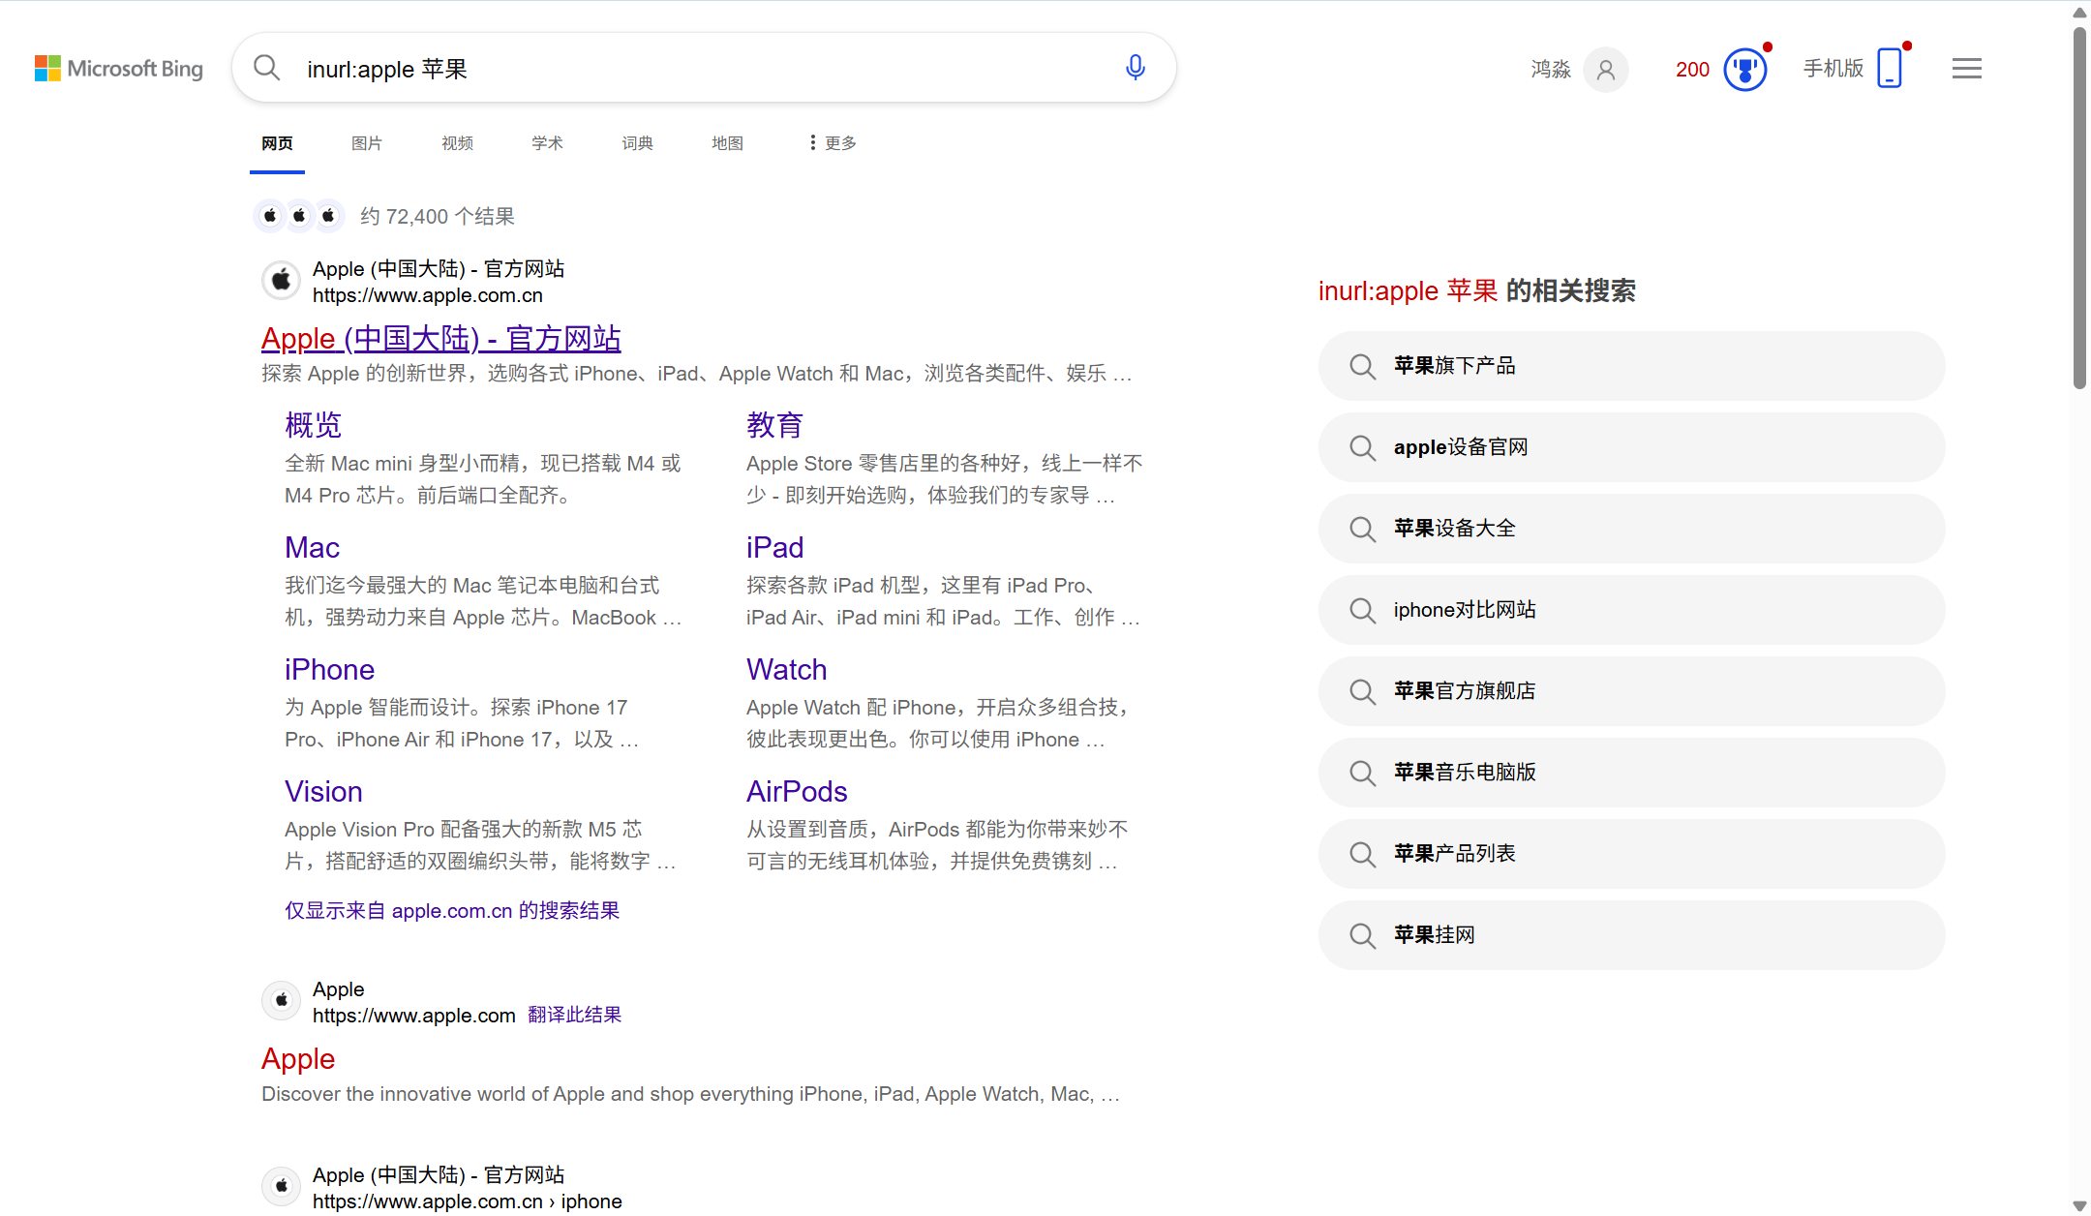This screenshot has height=1216, width=2091.
Task: Open the hamburger settings menu
Action: coord(1966,69)
